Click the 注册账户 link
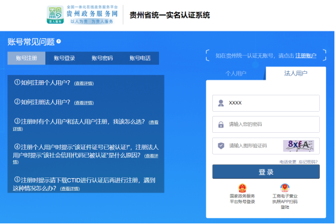This screenshot has width=335, height=224. [x=306, y=56]
